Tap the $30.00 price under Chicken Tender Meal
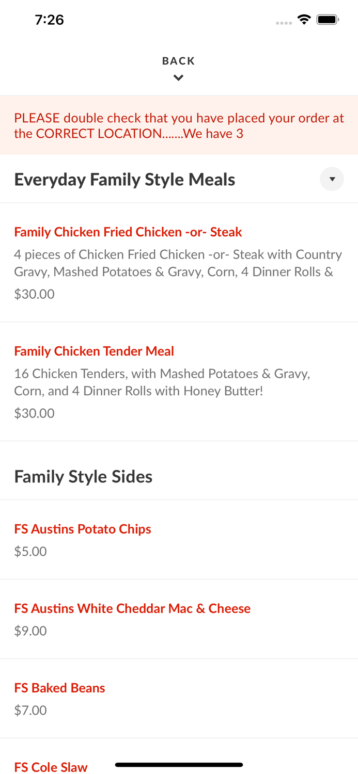Viewport: 358px width, 774px height. 34,413
